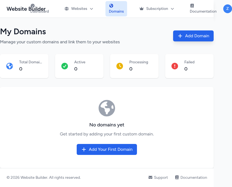The height and width of the screenshot is (187, 232).
Task: Open the Websites menu item
Action: (79, 9)
